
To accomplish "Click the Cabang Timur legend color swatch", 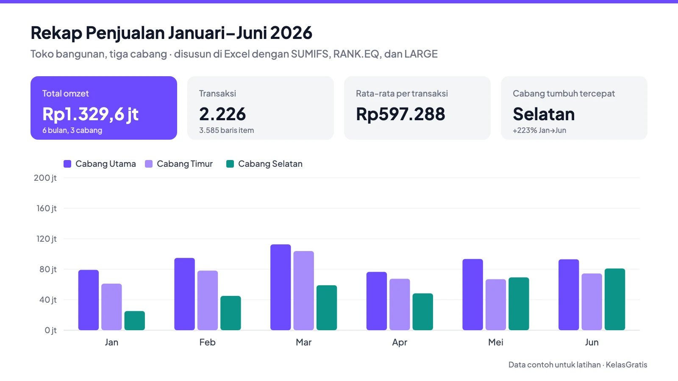I will (149, 164).
